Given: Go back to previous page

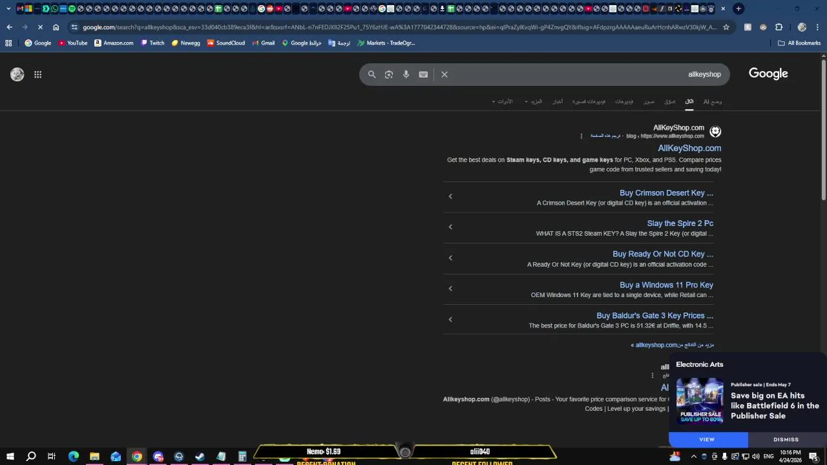Looking at the screenshot, I should tap(9, 27).
